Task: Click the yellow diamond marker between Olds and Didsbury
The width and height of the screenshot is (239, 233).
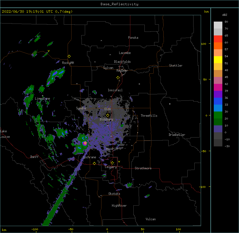Action: coord(108,115)
